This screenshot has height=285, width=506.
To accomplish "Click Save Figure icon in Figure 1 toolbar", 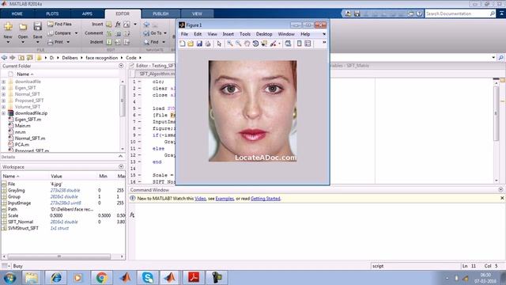I will [x=199, y=44].
